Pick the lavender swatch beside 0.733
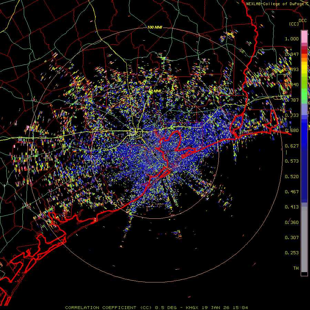This screenshot has height=310, width=310. 304,109
